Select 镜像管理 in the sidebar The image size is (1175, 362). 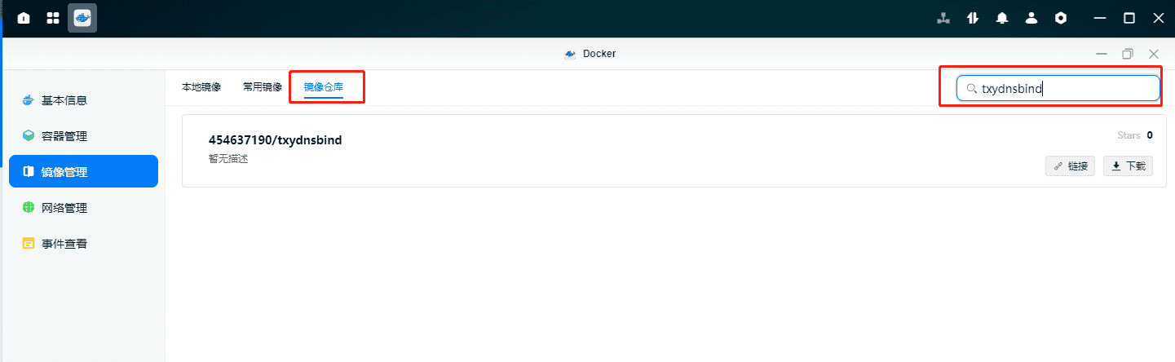(x=83, y=171)
